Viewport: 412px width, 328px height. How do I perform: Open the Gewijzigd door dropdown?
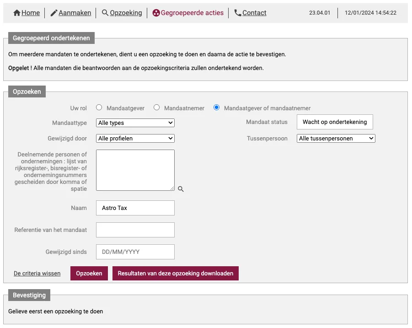pyautogui.click(x=135, y=138)
